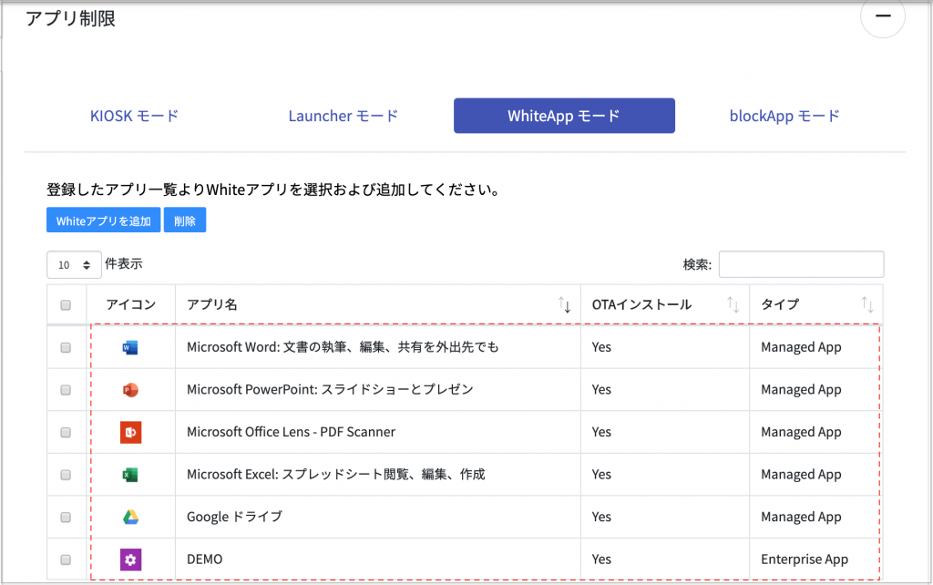Select the Microsoft PowerPoint: スライドショーとプレゼン entry
Screen dimensions: 933x585
tap(330, 390)
